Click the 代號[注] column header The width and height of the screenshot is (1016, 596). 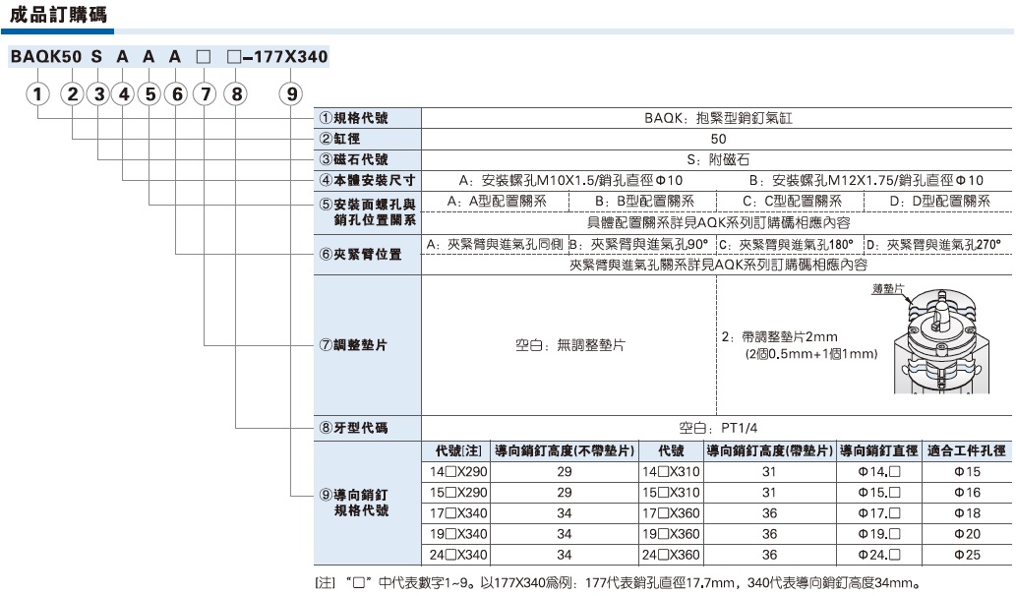(x=458, y=450)
